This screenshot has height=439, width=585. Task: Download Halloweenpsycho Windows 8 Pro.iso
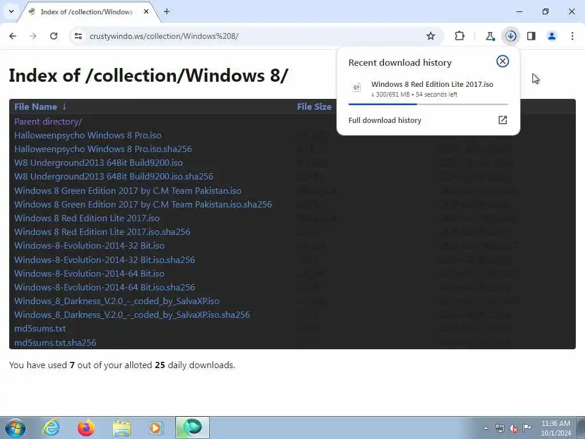[87, 135]
